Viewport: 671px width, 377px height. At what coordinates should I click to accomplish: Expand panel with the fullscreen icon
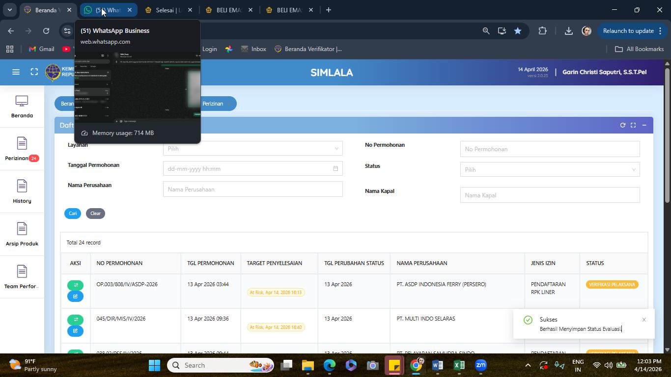pyautogui.click(x=633, y=125)
